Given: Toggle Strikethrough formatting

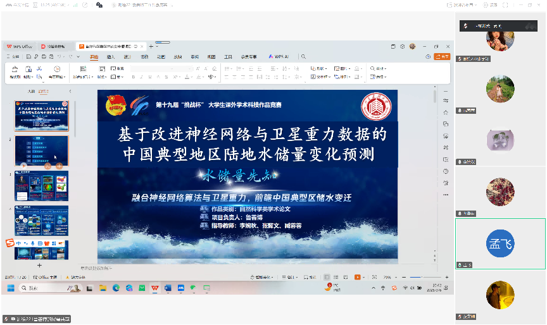Looking at the screenshot, I should [167, 77].
